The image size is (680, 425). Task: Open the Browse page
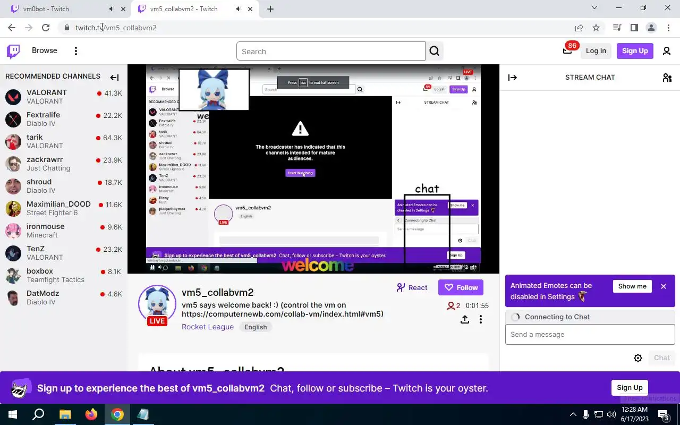(x=44, y=50)
